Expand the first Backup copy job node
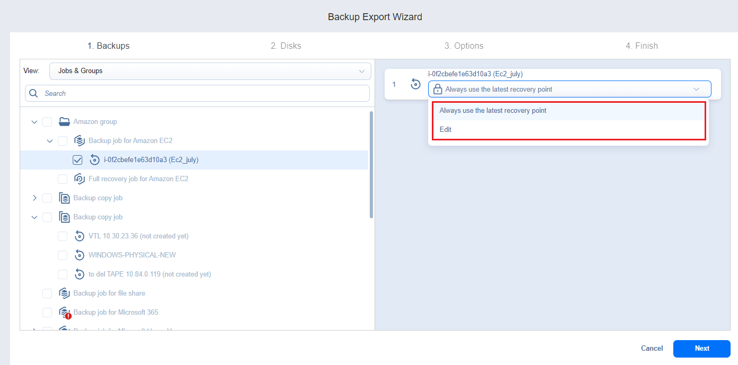This screenshot has width=738, height=365. click(x=34, y=198)
